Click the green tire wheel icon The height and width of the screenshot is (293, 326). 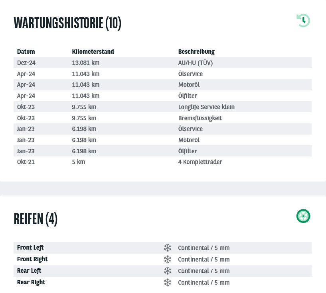pyautogui.click(x=303, y=216)
